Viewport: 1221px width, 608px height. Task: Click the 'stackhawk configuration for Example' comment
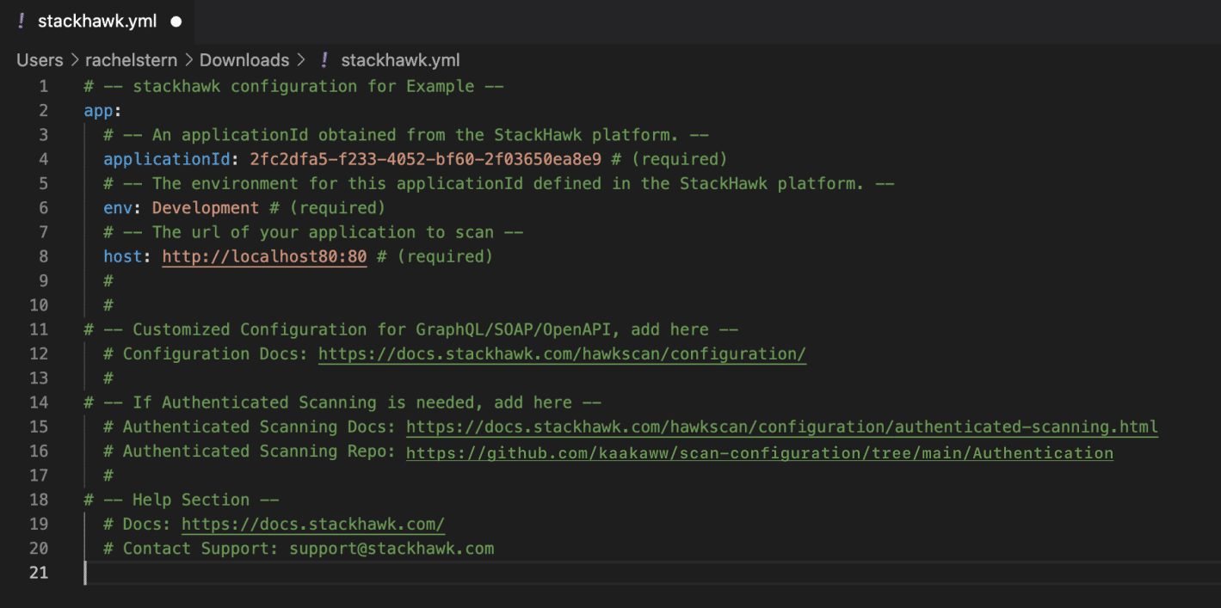click(293, 86)
